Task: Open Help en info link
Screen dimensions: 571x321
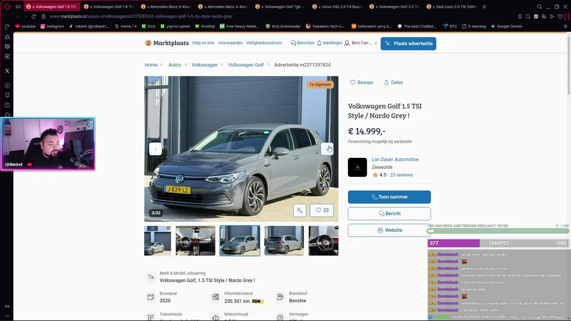Action: [x=203, y=43]
